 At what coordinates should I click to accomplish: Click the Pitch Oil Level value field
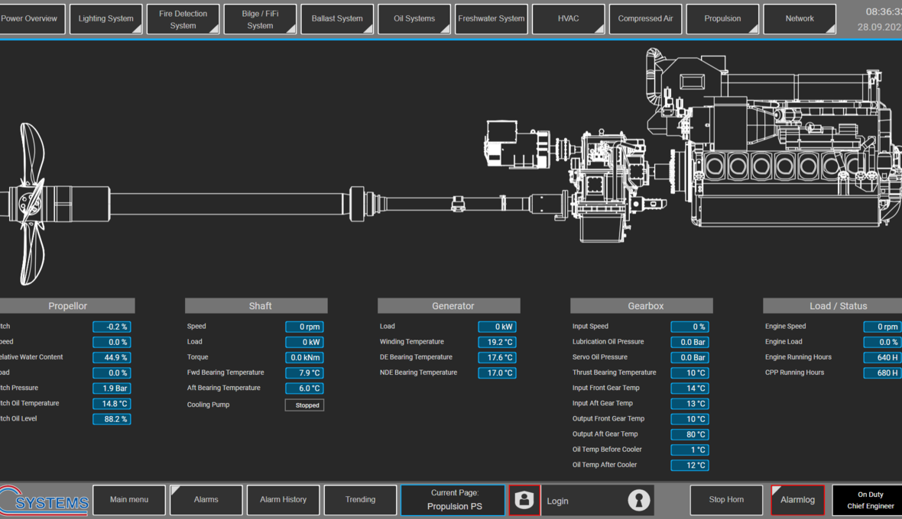click(x=112, y=418)
